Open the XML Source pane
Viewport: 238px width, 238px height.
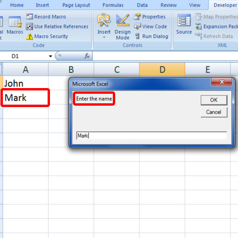tap(184, 24)
